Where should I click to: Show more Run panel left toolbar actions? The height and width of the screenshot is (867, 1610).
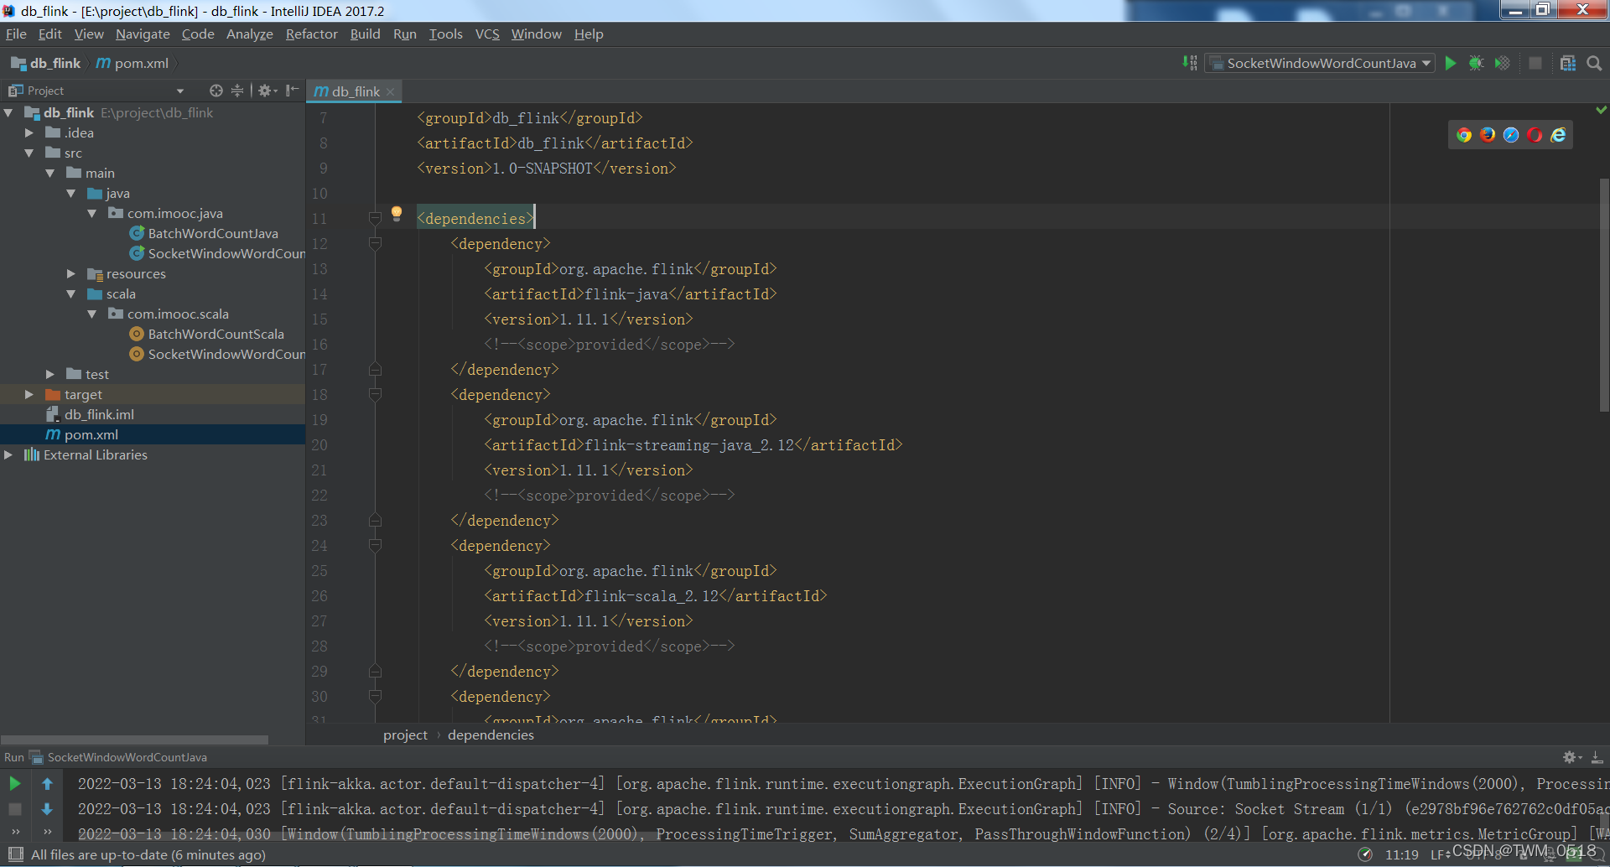[15, 831]
